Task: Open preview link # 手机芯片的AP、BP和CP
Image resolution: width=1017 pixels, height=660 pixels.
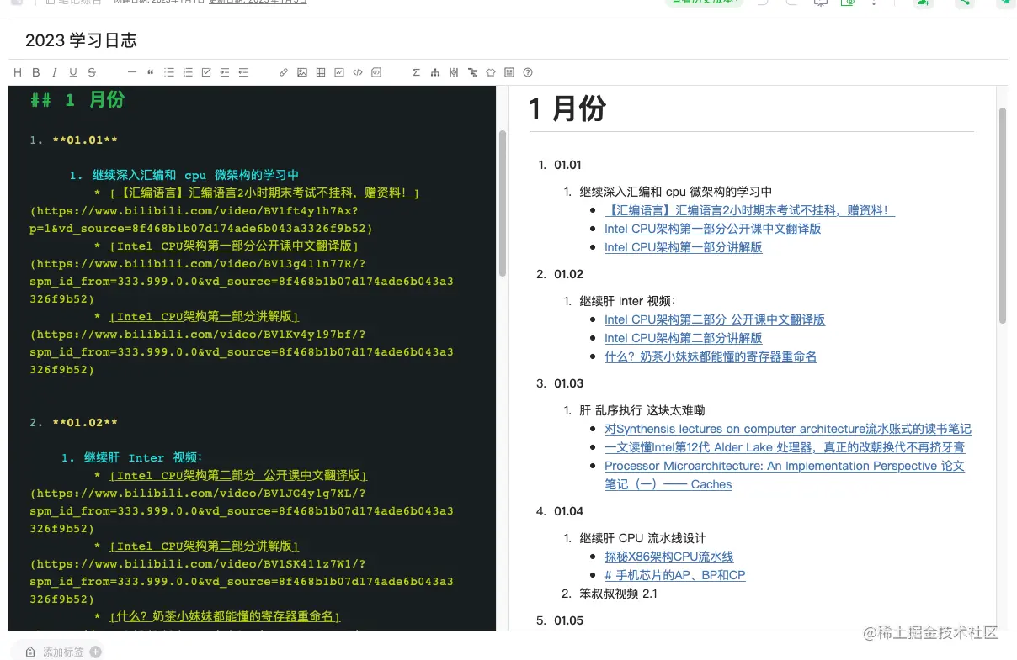Action: pyautogui.click(x=674, y=575)
